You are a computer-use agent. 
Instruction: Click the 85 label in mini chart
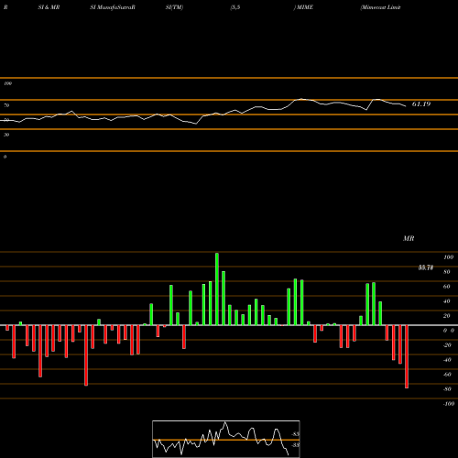click(296, 434)
